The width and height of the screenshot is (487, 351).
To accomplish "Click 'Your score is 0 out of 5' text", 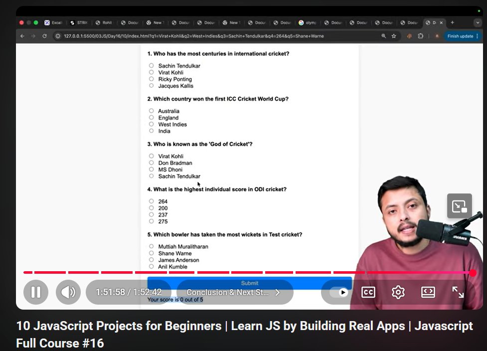I will click(175, 300).
